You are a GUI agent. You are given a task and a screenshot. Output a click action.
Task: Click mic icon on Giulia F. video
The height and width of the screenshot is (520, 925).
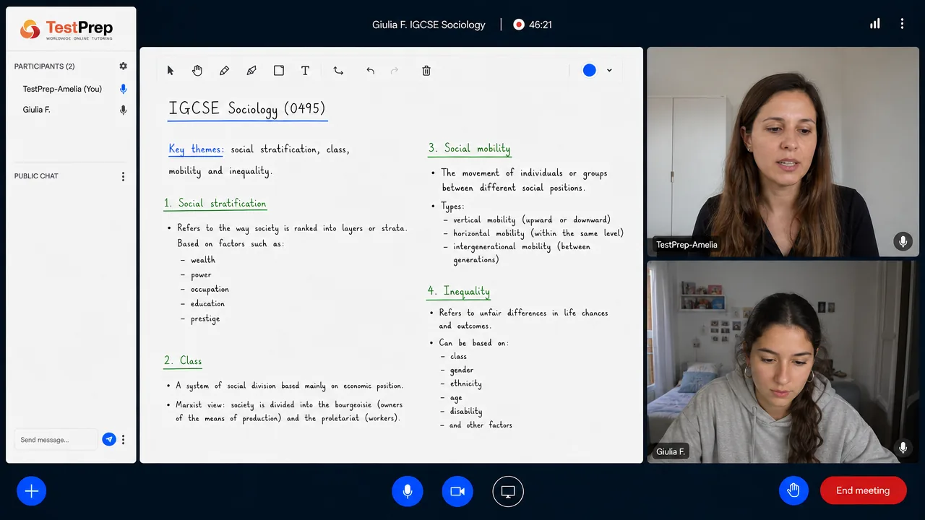tap(903, 448)
